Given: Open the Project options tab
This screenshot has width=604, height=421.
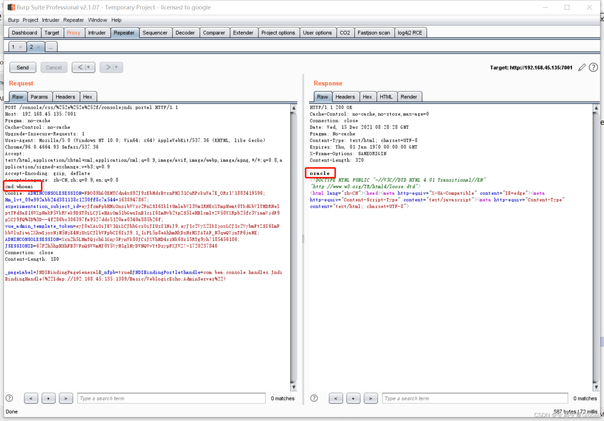Looking at the screenshot, I should click(278, 33).
